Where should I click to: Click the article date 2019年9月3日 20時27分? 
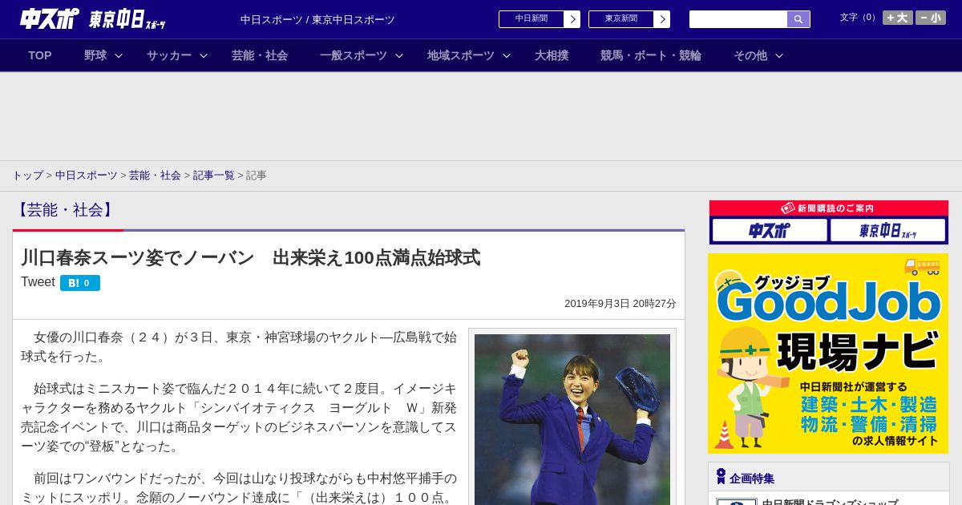tap(620, 304)
